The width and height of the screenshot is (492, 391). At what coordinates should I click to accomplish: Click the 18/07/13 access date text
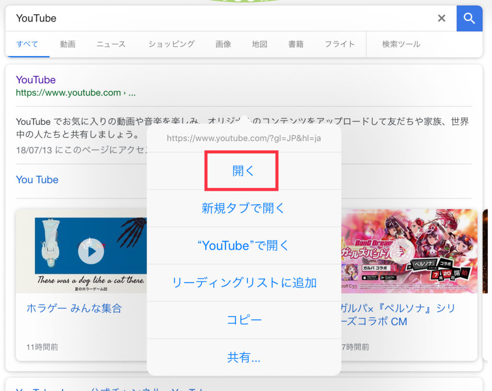coord(82,150)
